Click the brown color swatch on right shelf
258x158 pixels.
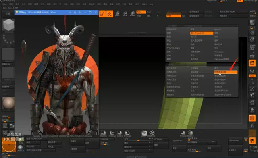click(x=252, y=133)
